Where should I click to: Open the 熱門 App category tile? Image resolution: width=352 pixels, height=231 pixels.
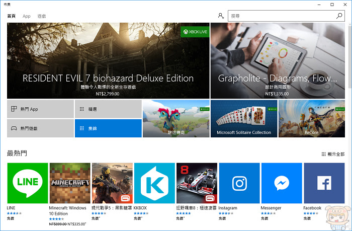40,109
